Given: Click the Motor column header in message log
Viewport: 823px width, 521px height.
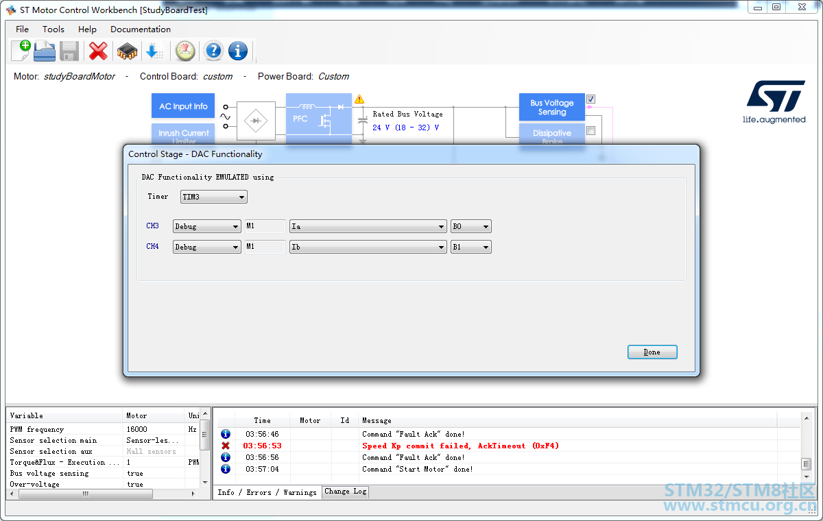Looking at the screenshot, I should coord(310,420).
